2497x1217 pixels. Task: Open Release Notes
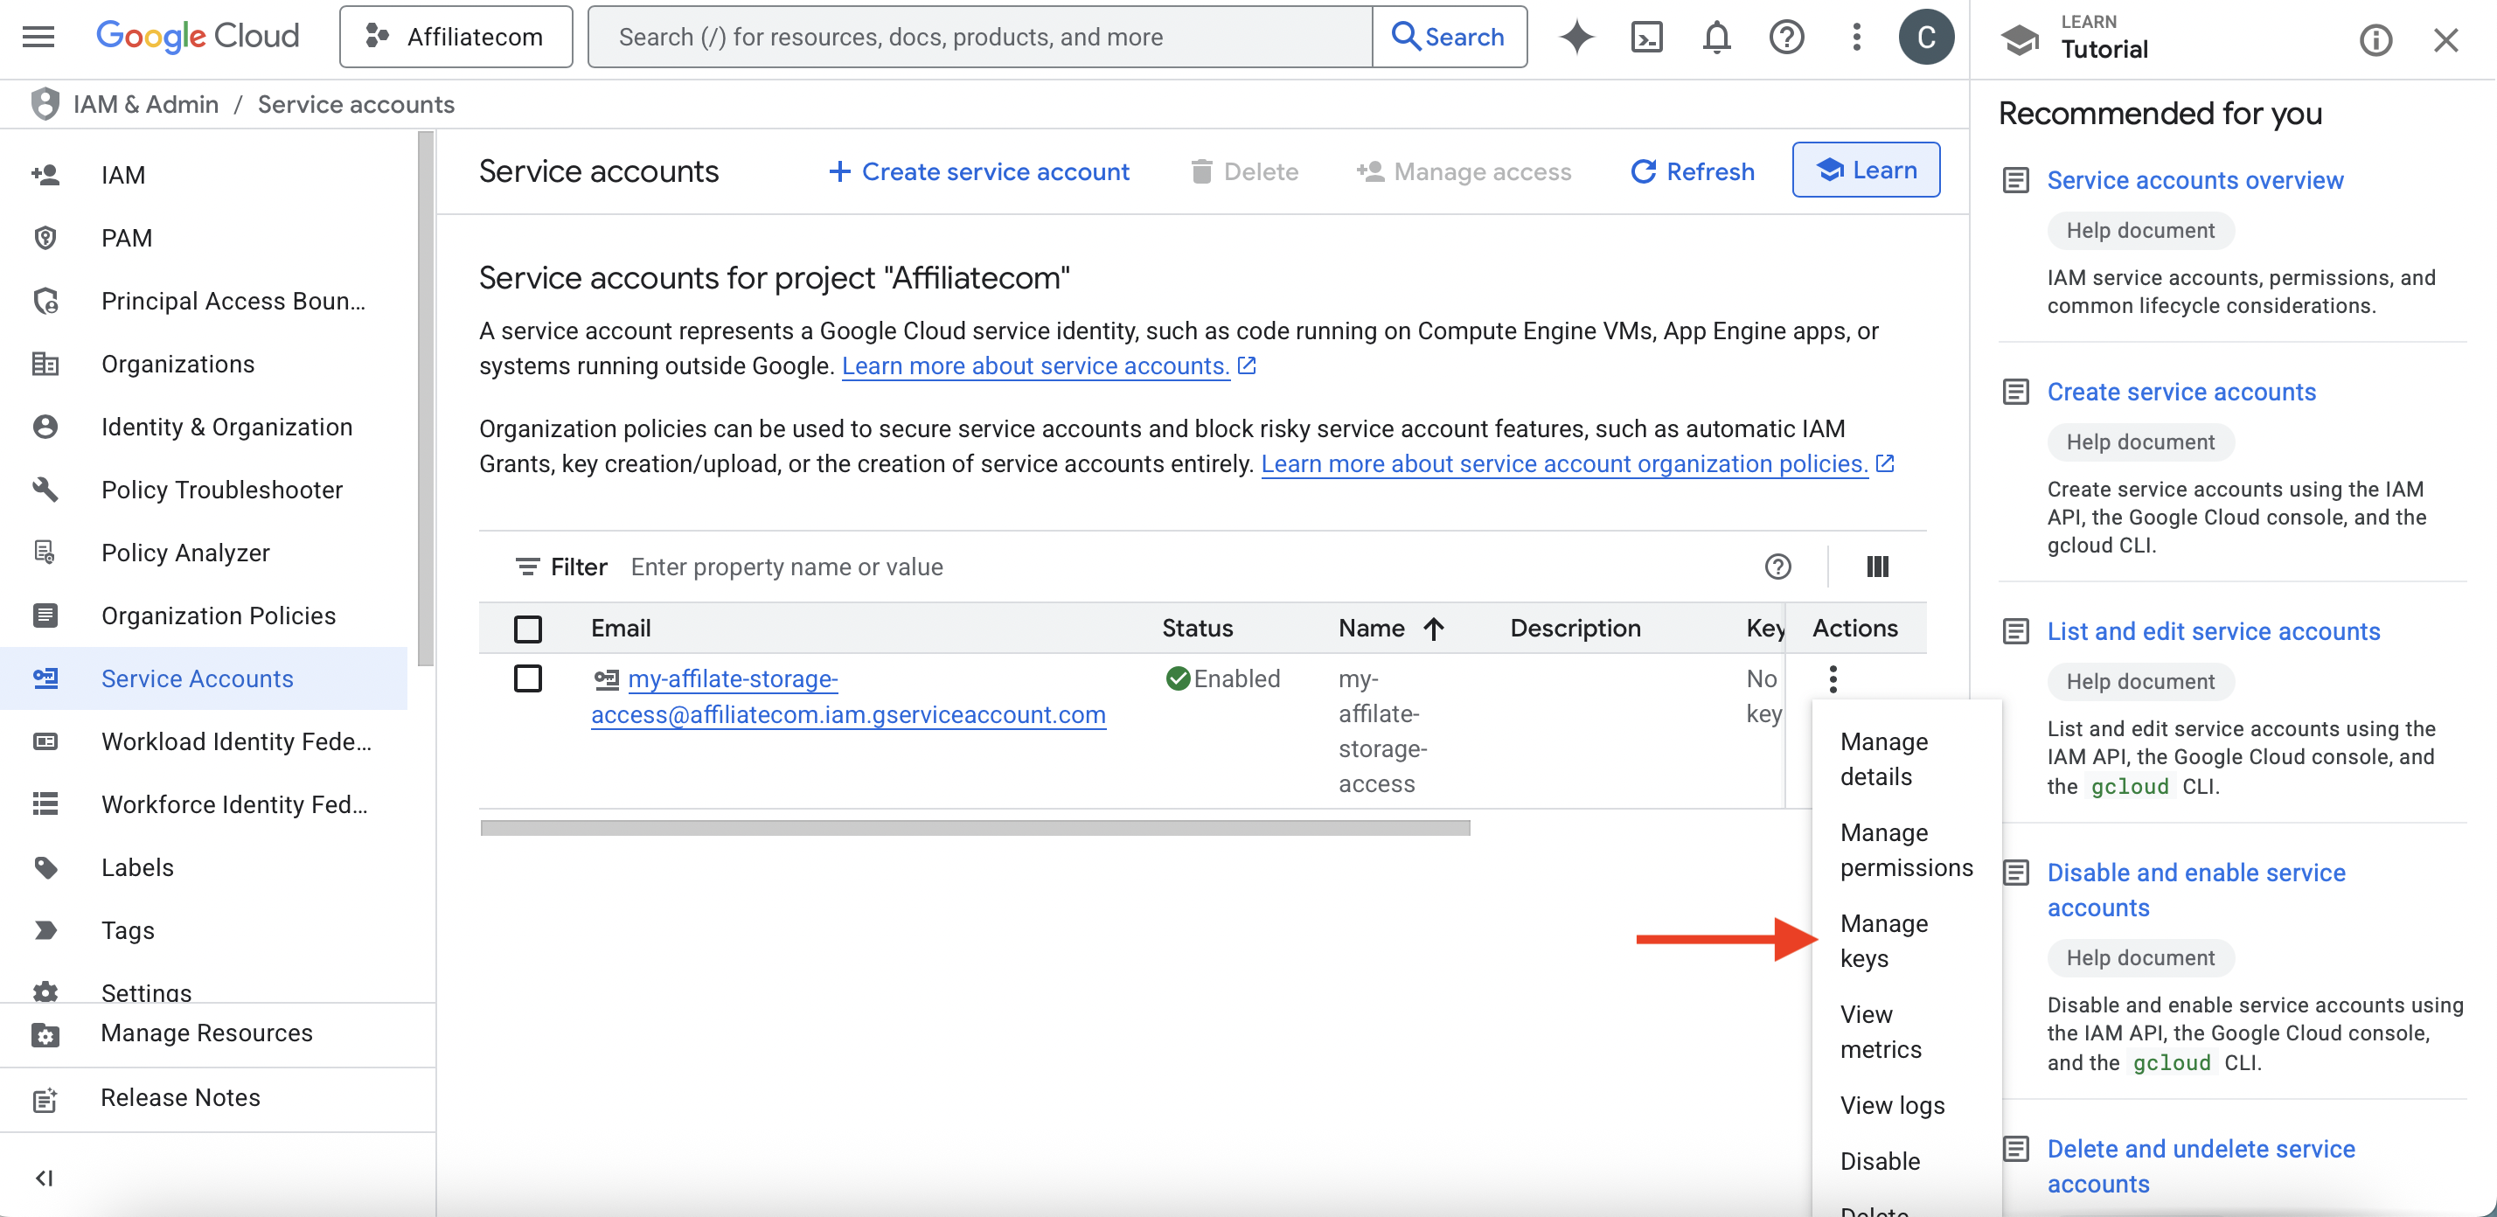pyautogui.click(x=217, y=1098)
